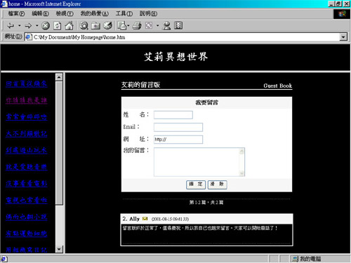This screenshot has height=263, width=351.
Task: Stop page loading with Stop icon
Action: coord(46,25)
